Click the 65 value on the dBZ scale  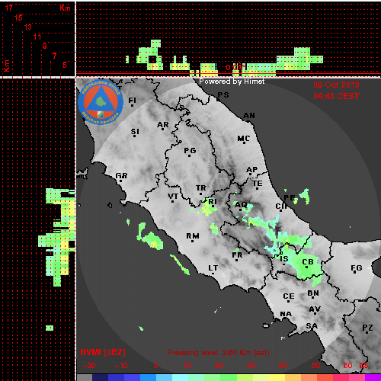[x=363, y=366]
